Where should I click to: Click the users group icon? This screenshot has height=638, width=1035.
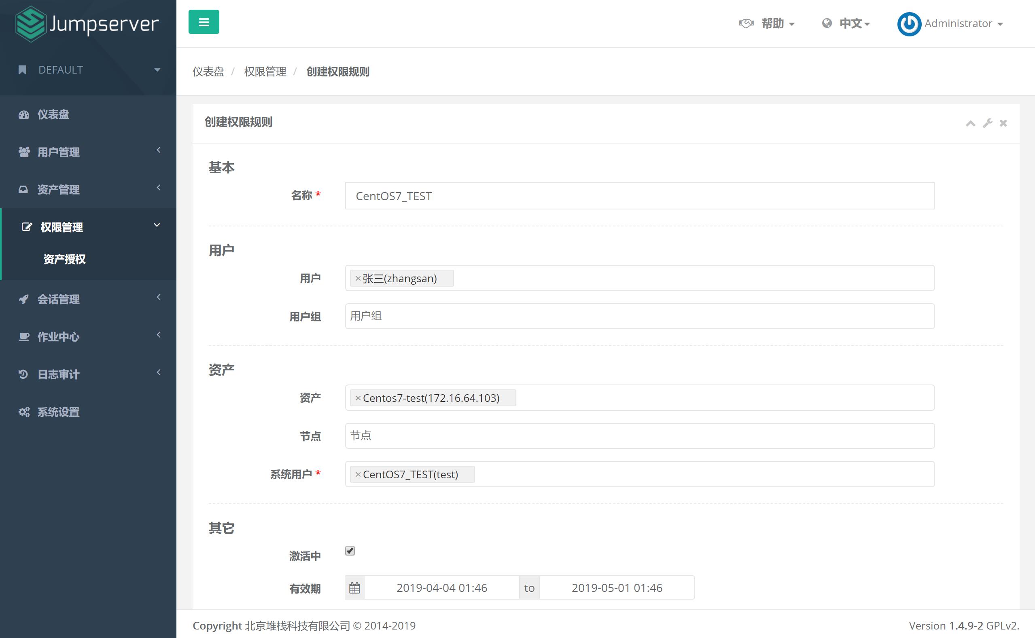point(24,152)
